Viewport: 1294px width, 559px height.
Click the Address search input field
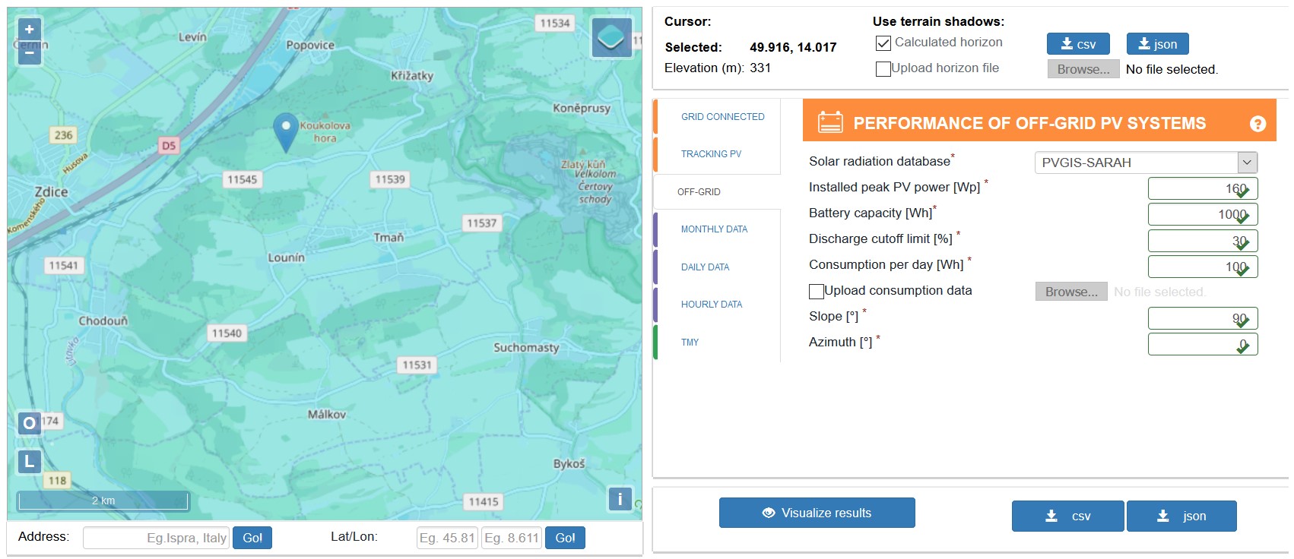tap(156, 538)
